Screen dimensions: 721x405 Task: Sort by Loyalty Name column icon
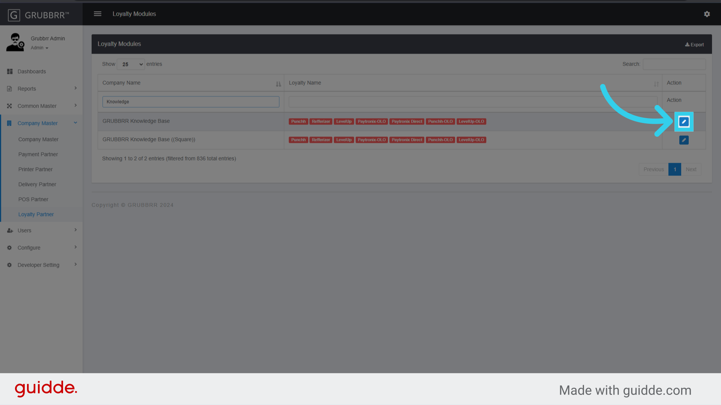[x=656, y=84]
